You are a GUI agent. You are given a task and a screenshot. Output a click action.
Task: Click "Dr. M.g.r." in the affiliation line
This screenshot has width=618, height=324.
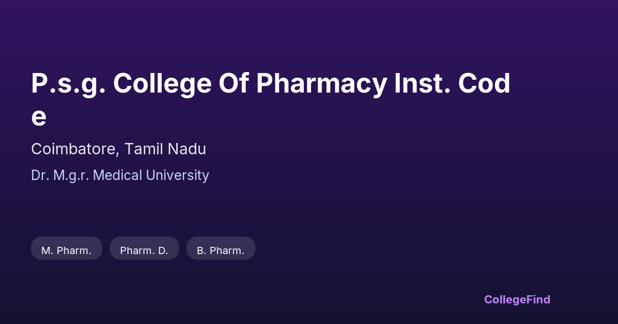pos(60,175)
